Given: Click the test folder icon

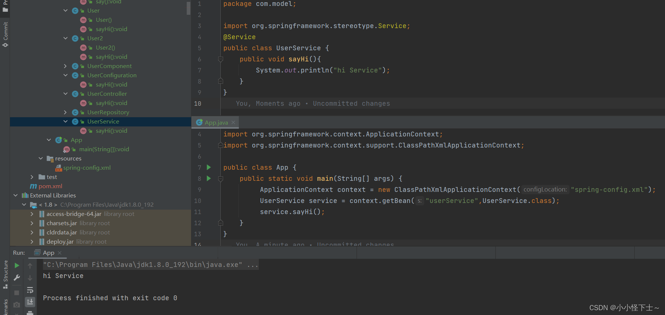Looking at the screenshot, I should coord(42,177).
